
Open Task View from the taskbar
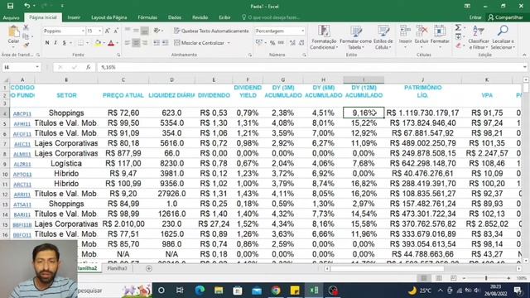(180, 291)
